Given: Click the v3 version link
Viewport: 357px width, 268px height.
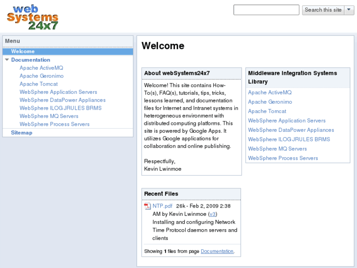Looking at the screenshot, I should 213,214.
